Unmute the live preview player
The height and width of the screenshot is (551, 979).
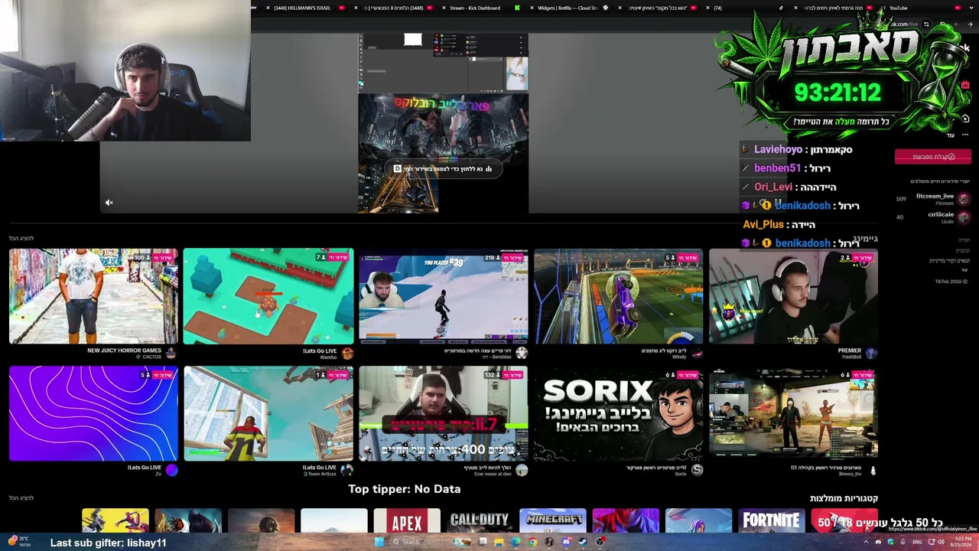[109, 203]
